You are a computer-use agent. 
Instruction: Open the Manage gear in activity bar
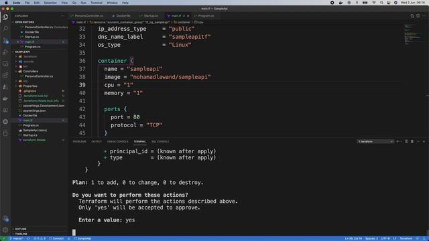(x=5, y=230)
